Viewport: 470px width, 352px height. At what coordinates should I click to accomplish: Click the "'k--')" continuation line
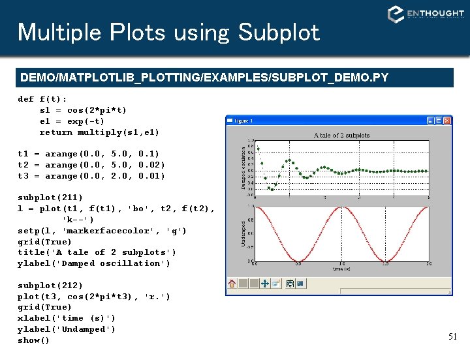tap(78, 220)
